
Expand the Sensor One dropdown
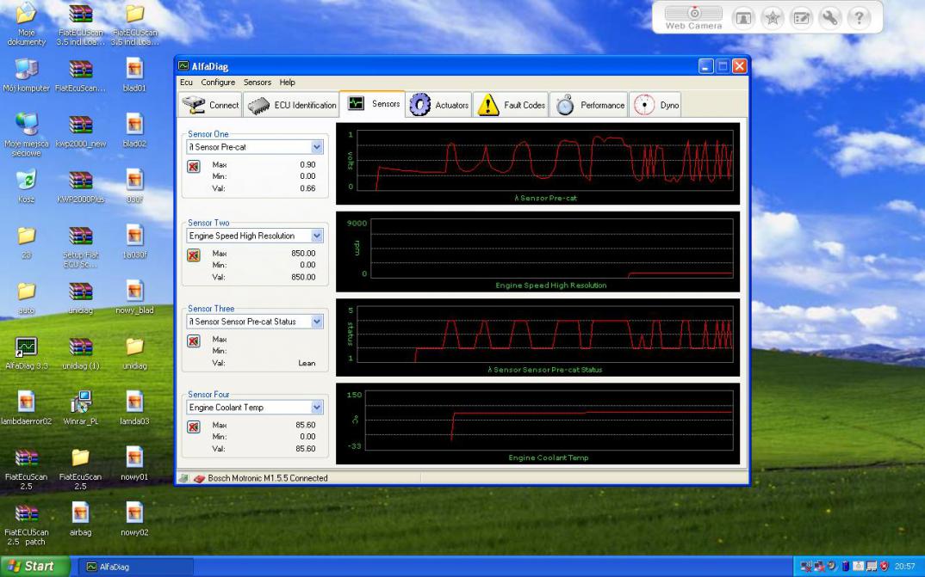click(x=316, y=147)
